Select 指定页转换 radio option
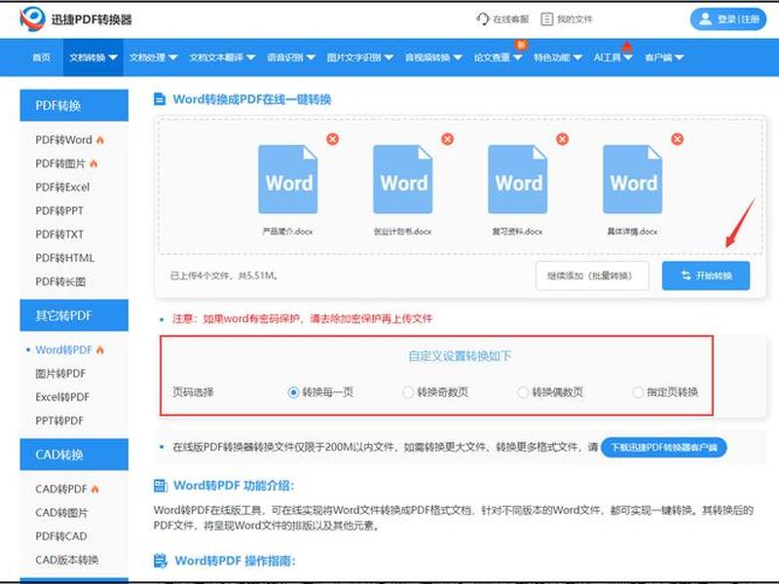Image resolution: width=779 pixels, height=584 pixels. 638,392
